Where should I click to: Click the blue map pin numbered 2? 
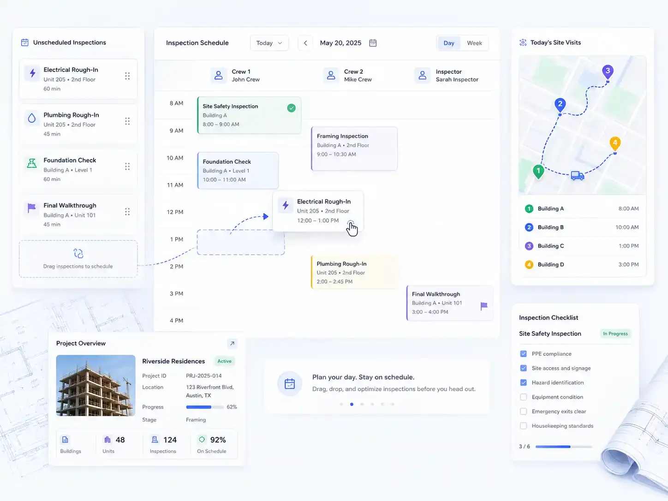(x=560, y=105)
